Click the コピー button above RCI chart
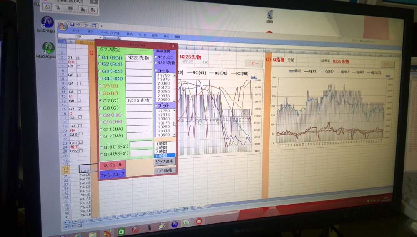Screen dimensions: 417x237 253,63
